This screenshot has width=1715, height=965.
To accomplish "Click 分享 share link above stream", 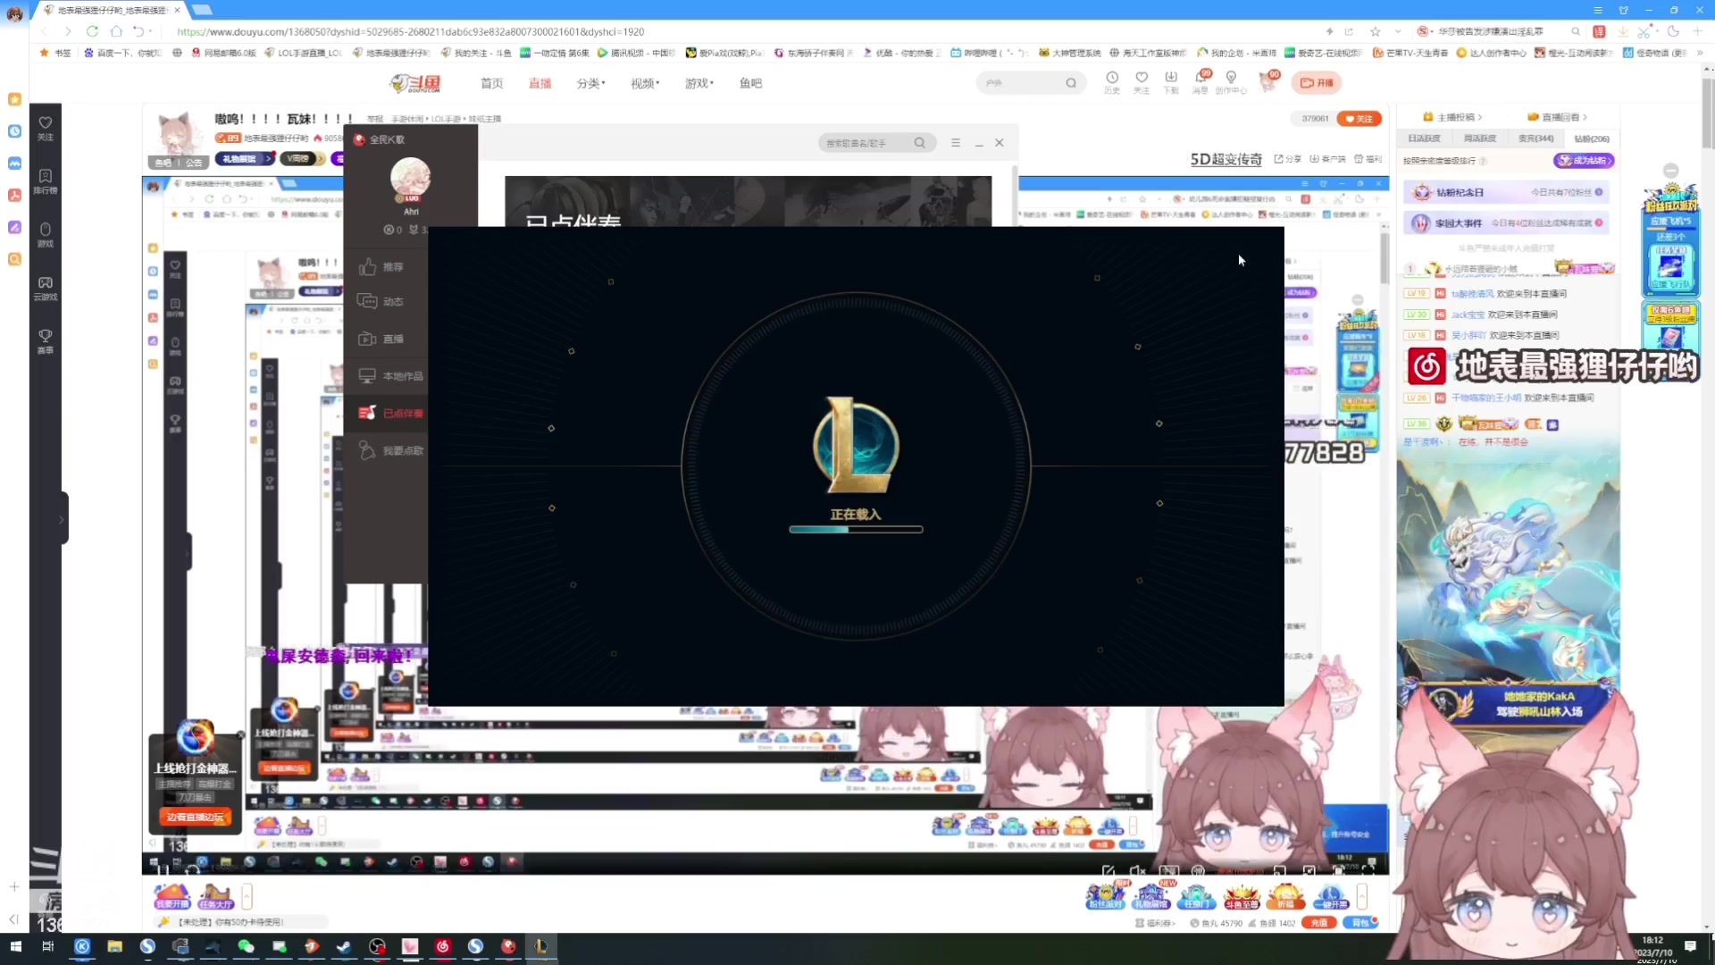I will coord(1287,159).
